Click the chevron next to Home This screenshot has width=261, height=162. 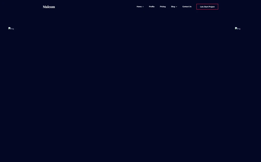click(143, 6)
